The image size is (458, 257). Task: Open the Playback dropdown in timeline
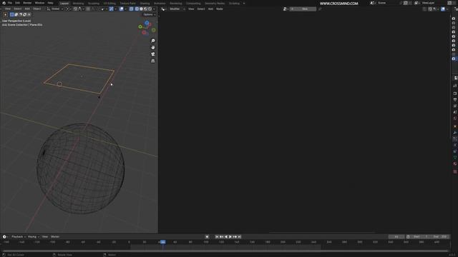pos(19,237)
